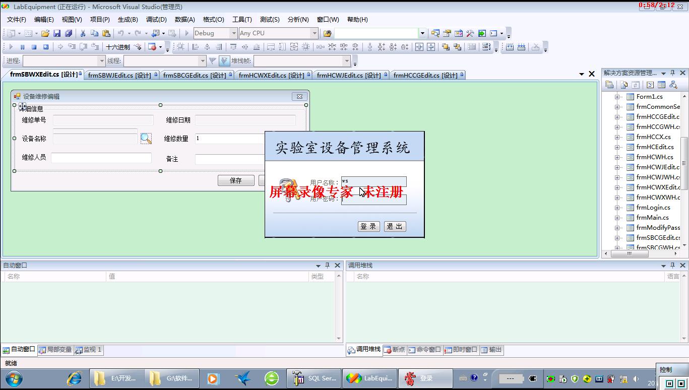The image size is (689, 390).
Task: Click View Class Diagram icon in Solution Explorer
Action: [673, 85]
